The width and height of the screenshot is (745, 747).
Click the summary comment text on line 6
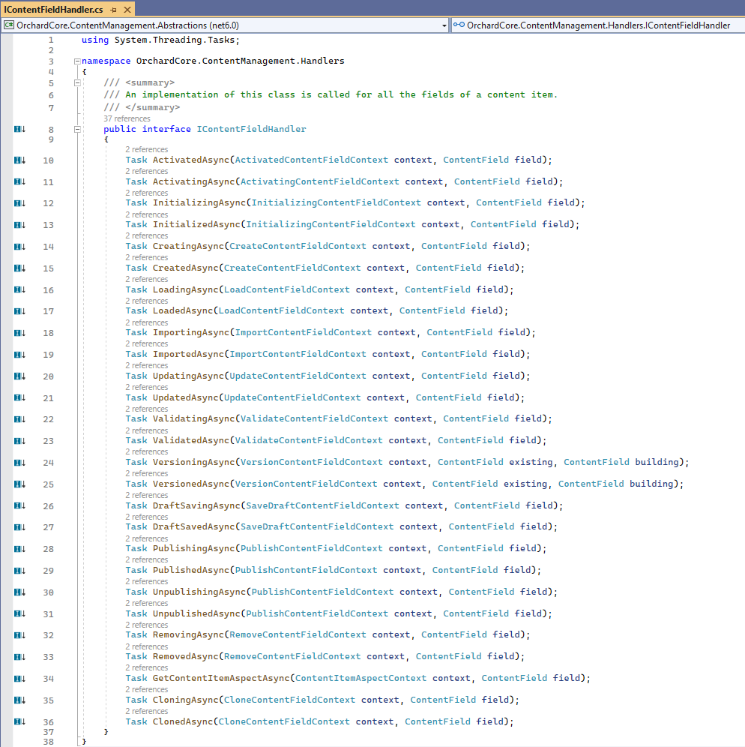341,94
